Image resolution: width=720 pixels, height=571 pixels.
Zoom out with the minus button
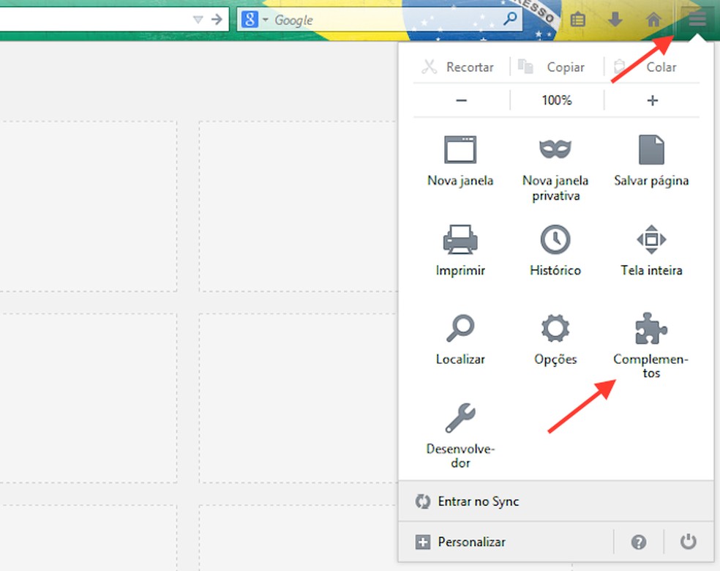462,100
